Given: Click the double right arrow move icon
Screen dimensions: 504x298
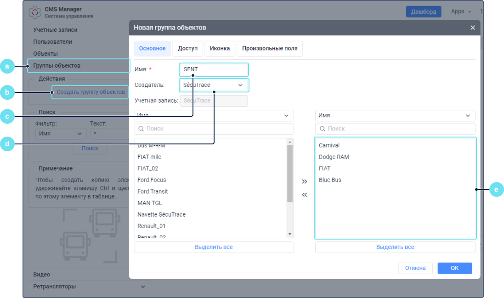Looking at the screenshot, I should [x=304, y=182].
